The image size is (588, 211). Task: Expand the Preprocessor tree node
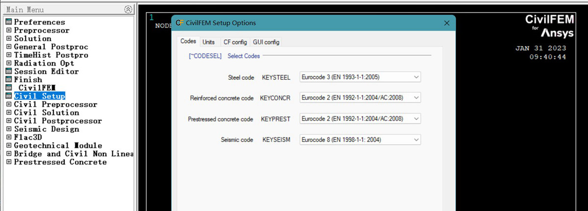[x=8, y=30]
